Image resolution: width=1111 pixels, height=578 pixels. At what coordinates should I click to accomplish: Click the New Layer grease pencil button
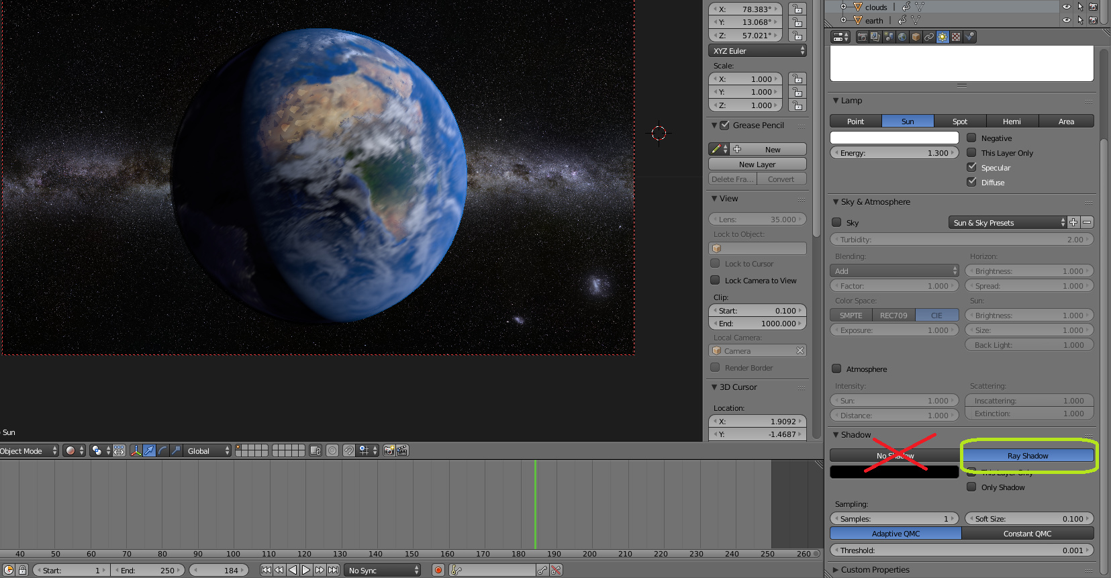click(x=757, y=164)
